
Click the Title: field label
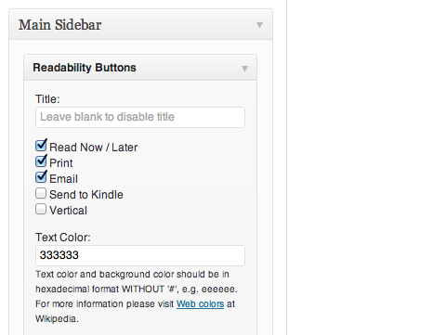pyautogui.click(x=47, y=99)
